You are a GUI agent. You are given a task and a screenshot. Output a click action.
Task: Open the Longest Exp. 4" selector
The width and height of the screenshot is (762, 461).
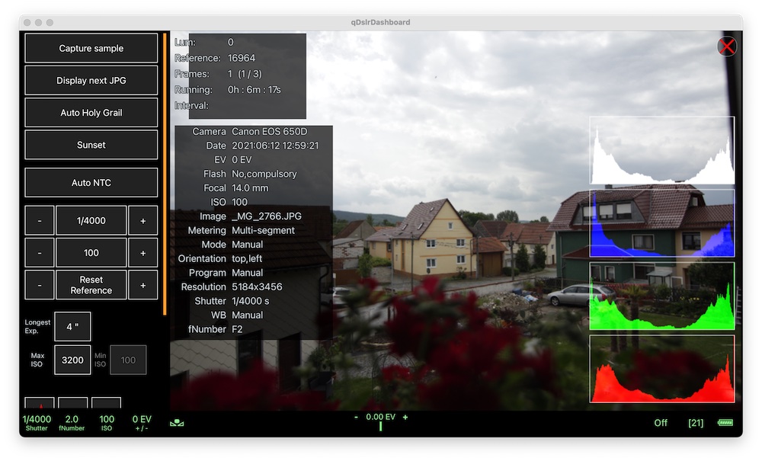pyautogui.click(x=72, y=327)
